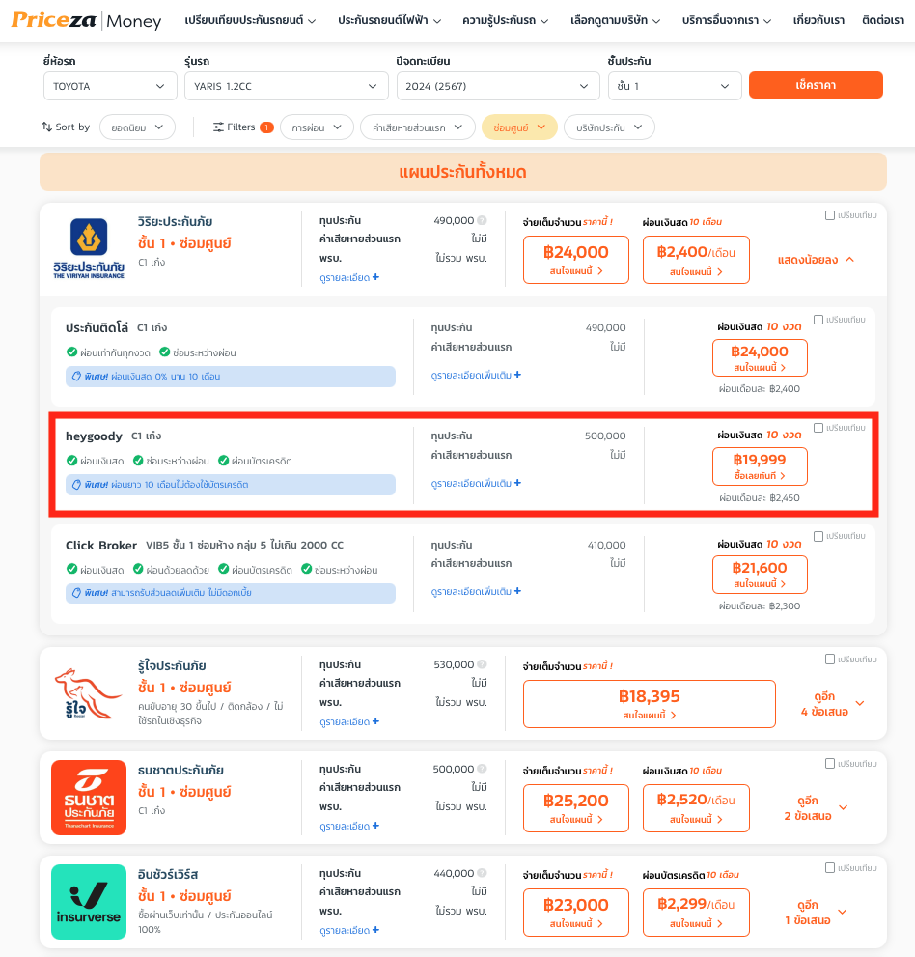The height and width of the screenshot is (957, 915).
Task: Click the info icon next to 530,000
Action: 482,664
